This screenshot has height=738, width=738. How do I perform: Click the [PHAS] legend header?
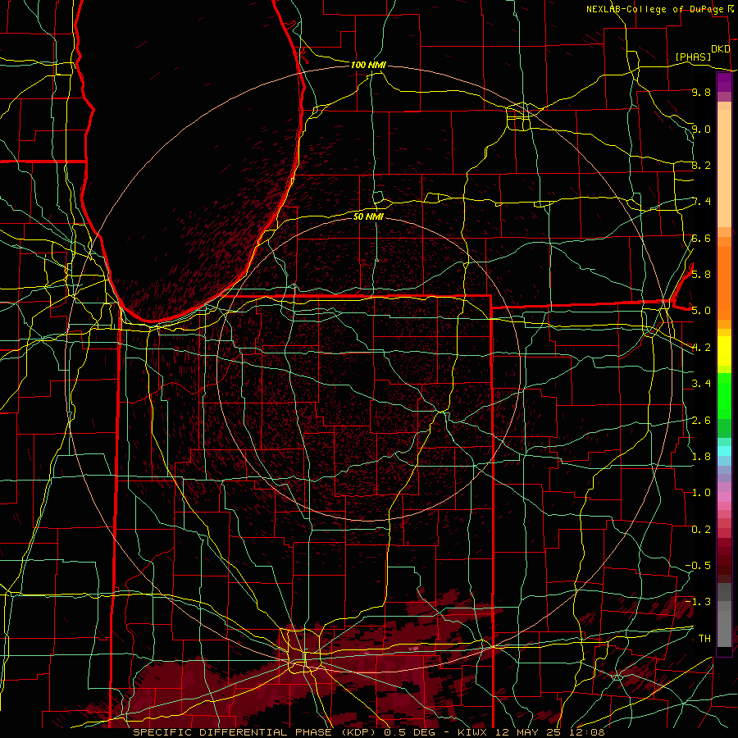[693, 57]
